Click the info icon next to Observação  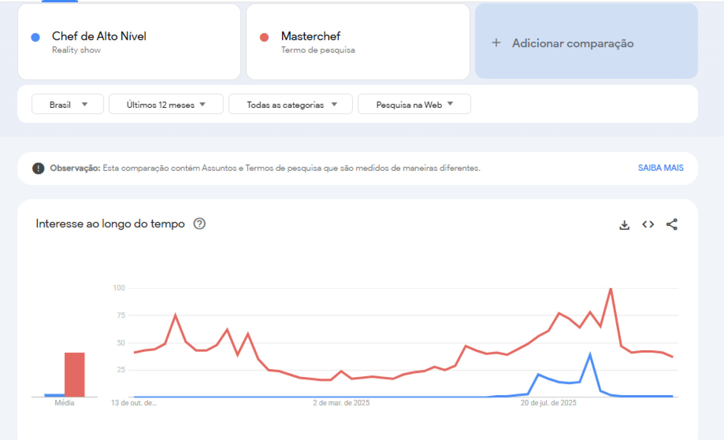[38, 168]
